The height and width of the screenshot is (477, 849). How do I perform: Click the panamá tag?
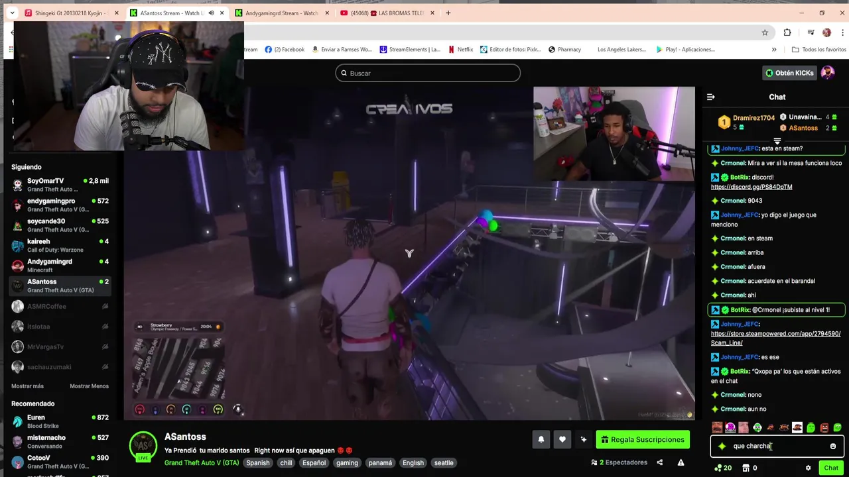[x=380, y=462]
